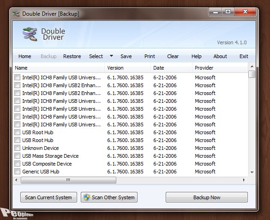The image size is (270, 220).
Task: Click the vertical scrollbar thumb
Action: pos(252,74)
